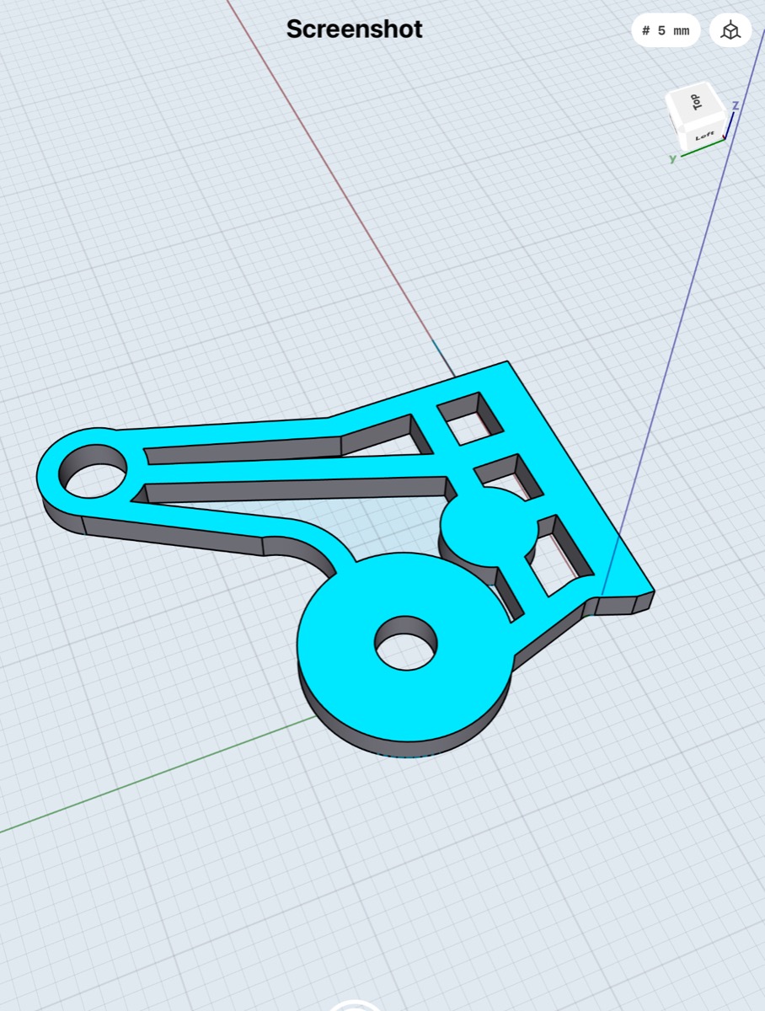
Task: Click the red axis line on the grid
Action: point(337,185)
